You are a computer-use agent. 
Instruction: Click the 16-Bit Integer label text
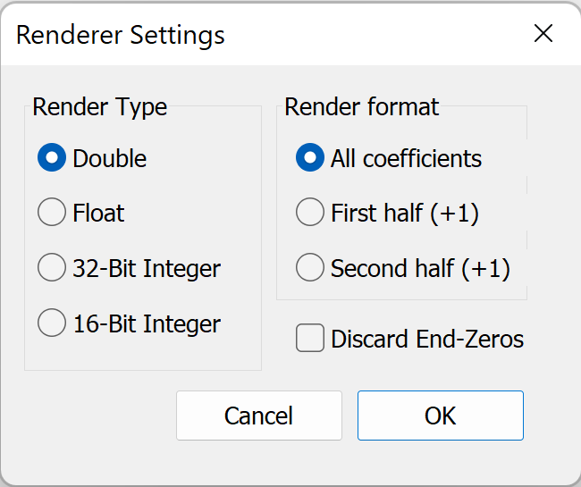point(147,324)
